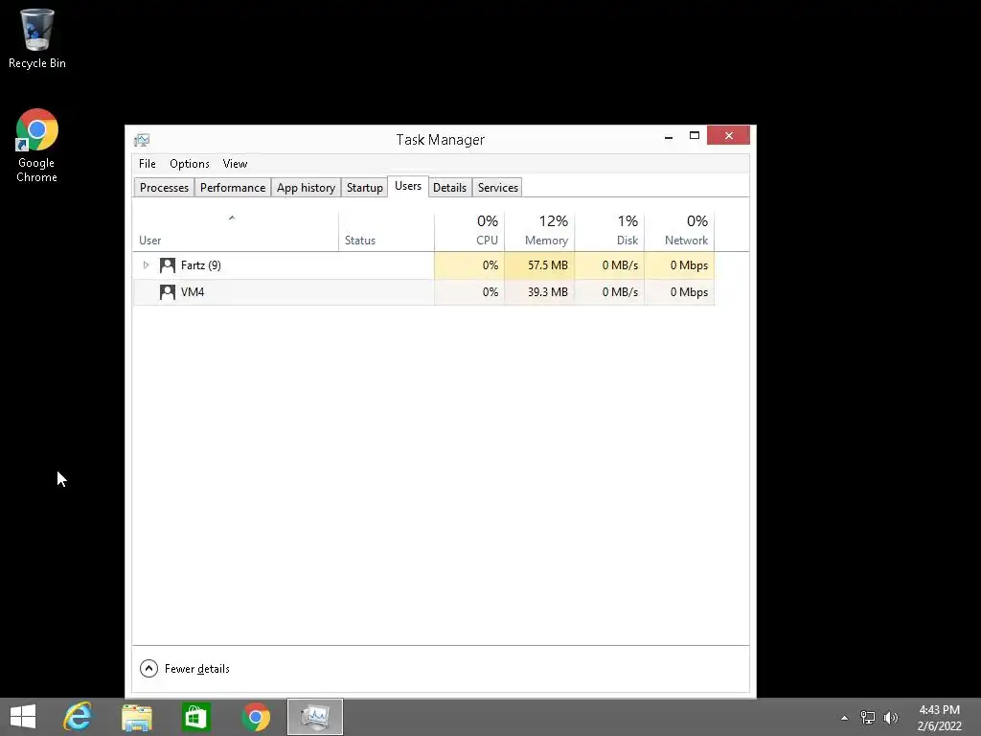Click the Fewer details arrow icon

click(148, 668)
